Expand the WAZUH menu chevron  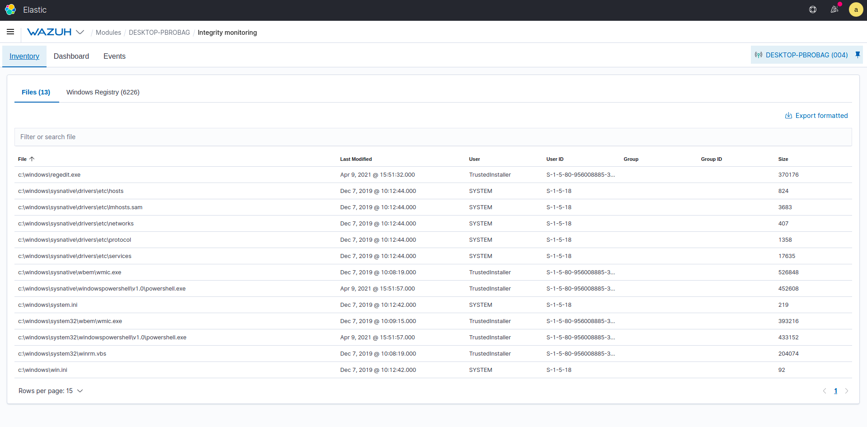pos(80,32)
